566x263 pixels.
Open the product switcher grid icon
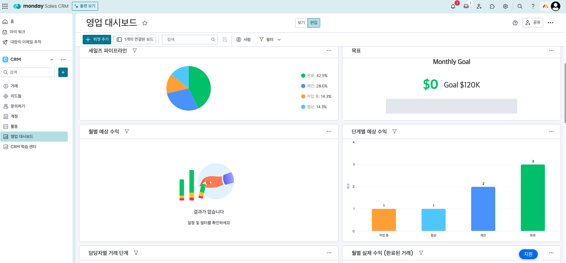(x=5, y=6)
